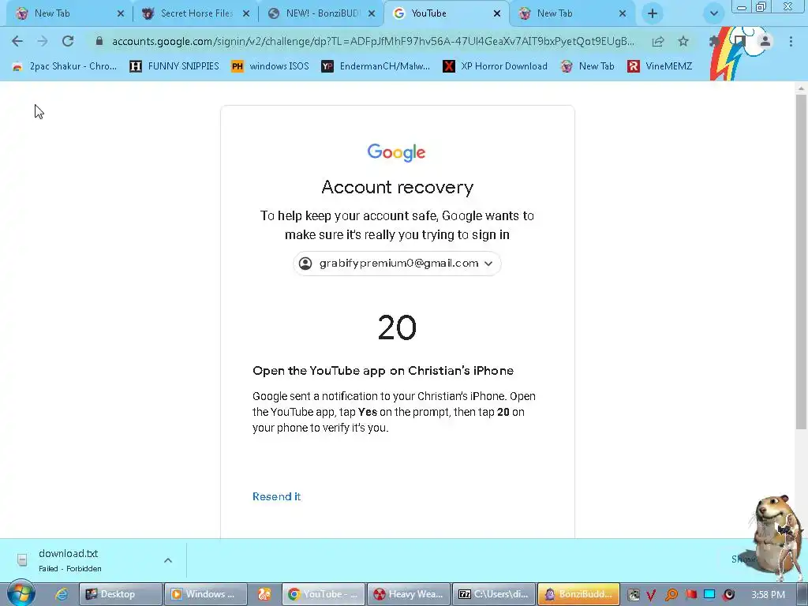Open the Extensions puzzle icon
This screenshot has height=606, width=808.
pos(714,41)
